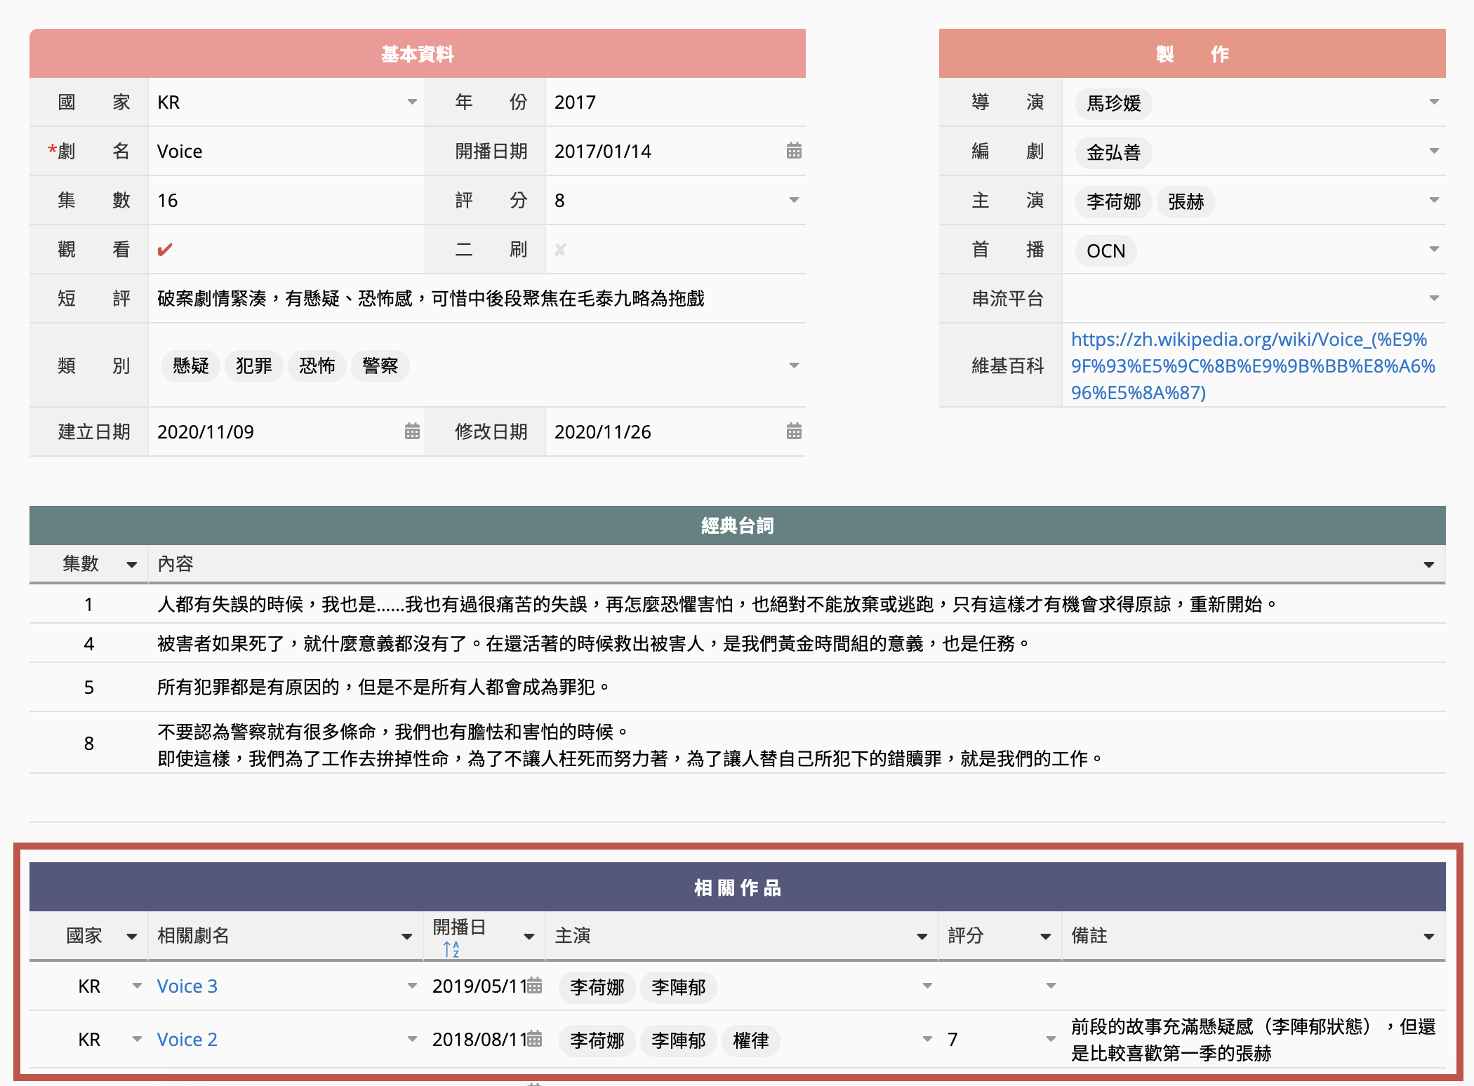Open calendar icon for Voice 3 date

click(535, 986)
